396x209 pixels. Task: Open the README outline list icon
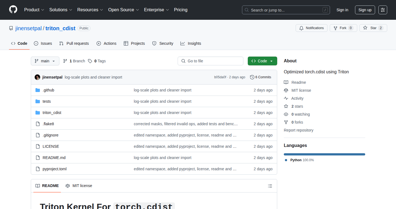[x=270, y=186]
